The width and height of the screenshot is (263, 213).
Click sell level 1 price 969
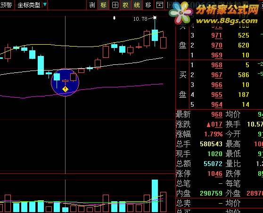tap(217, 55)
